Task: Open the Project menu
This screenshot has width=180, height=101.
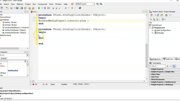Action: [x=28, y=4]
